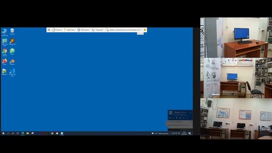Select the This PC desktop icon
Viewport: 272px width, 153px height.
5,32
